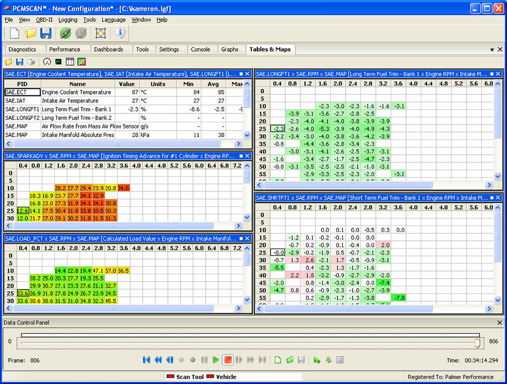Viewport: 507px width, 384px height.
Task: Close the Ignition Timing Advance map panel
Action: [x=247, y=156]
